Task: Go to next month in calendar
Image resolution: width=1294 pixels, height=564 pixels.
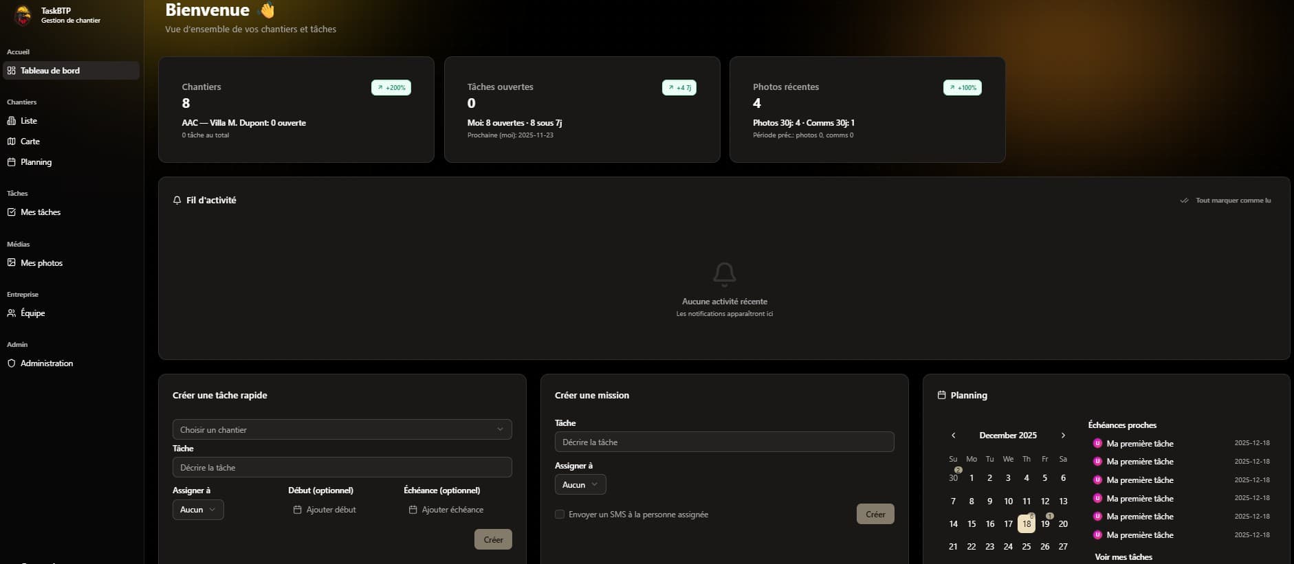Action: pos(1063,436)
